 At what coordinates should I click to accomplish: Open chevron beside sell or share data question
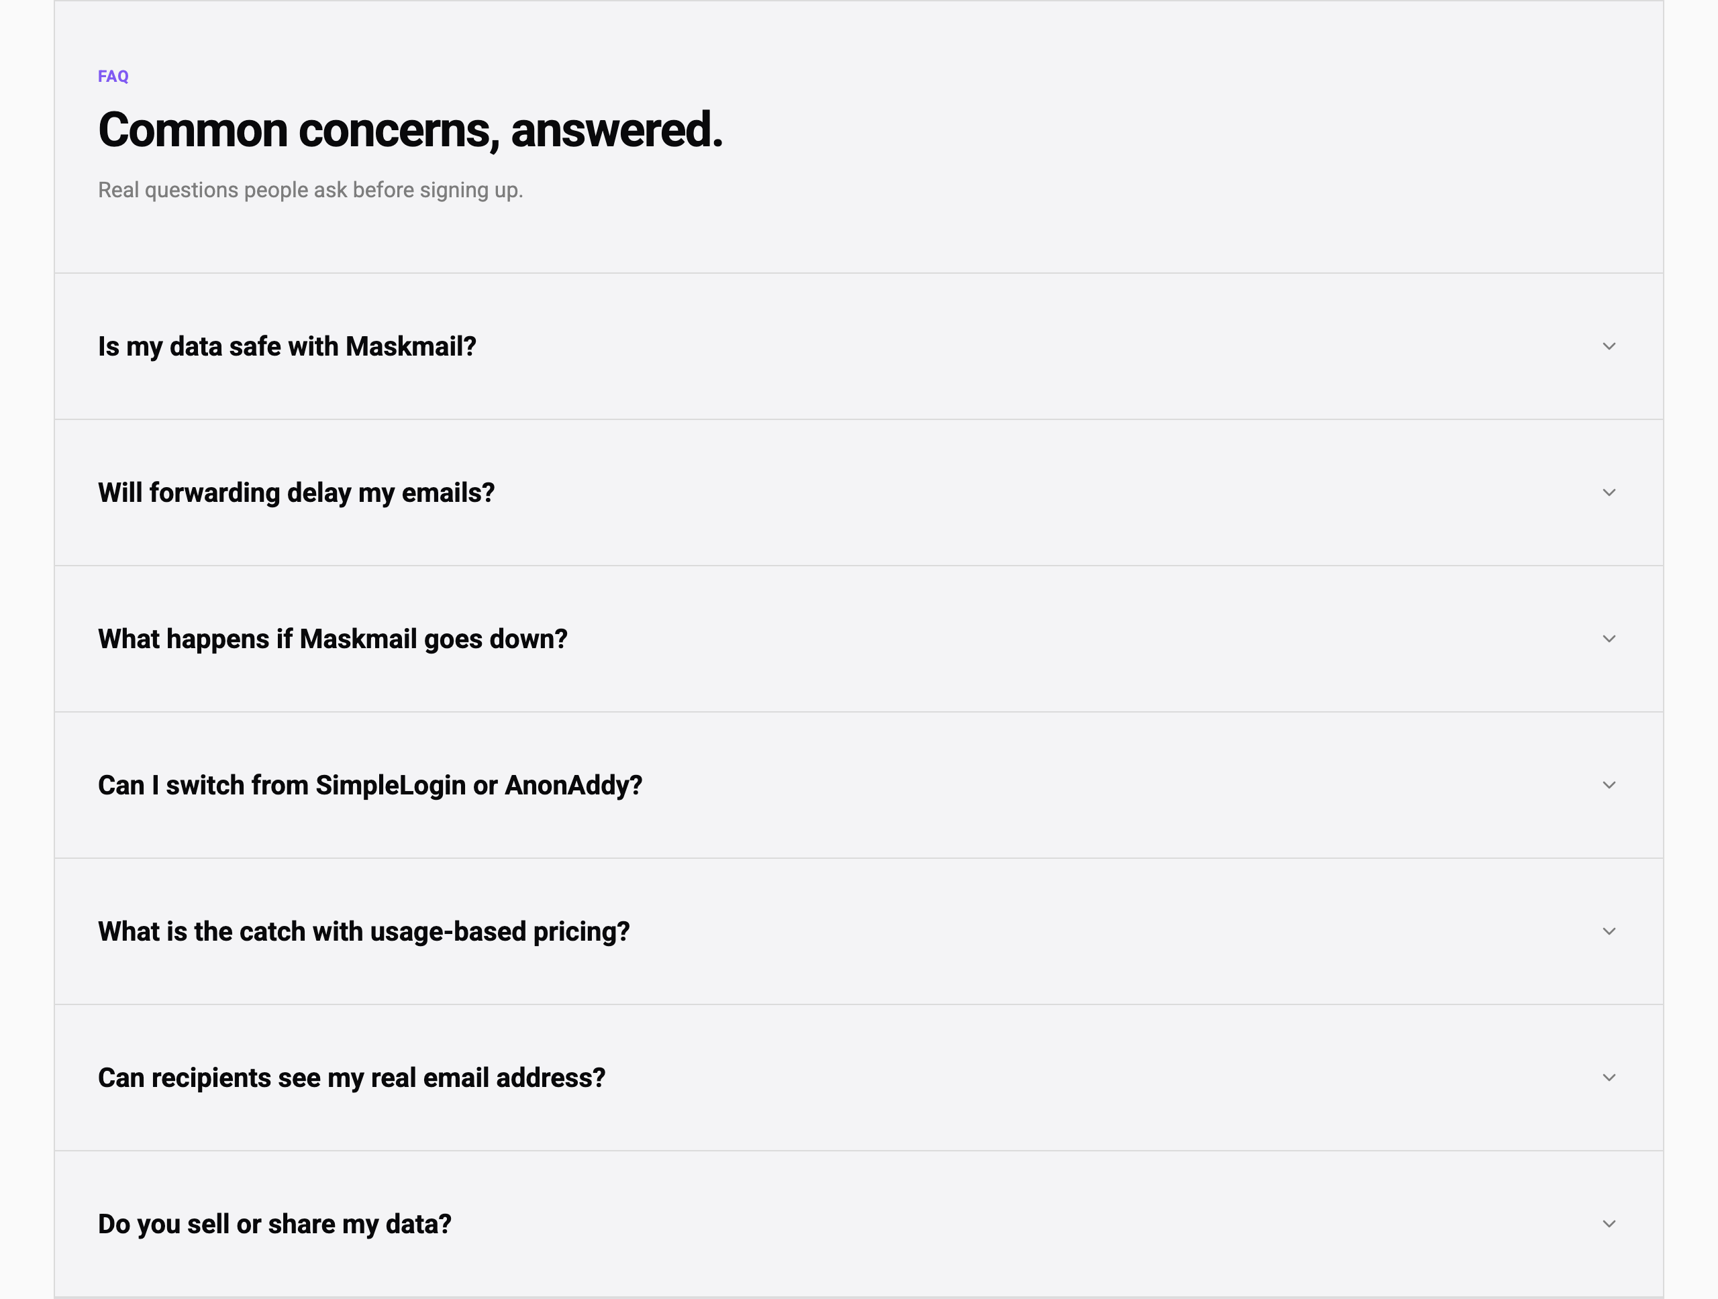click(1609, 1225)
